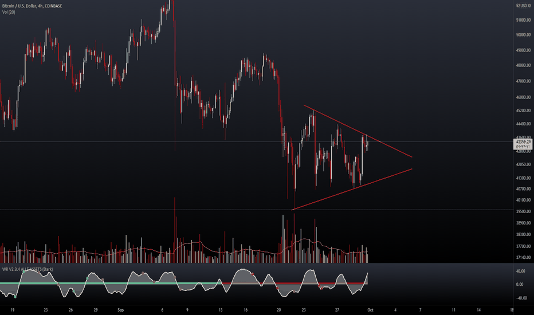Click the 0.00 oscillator scale label
The image size is (534, 315).
[521, 284]
